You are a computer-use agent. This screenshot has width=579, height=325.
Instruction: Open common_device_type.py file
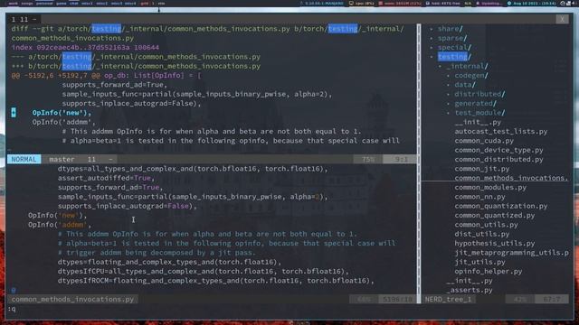(x=498, y=150)
